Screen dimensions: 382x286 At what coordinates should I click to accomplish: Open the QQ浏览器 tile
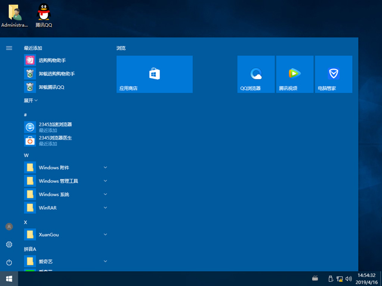tap(256, 74)
